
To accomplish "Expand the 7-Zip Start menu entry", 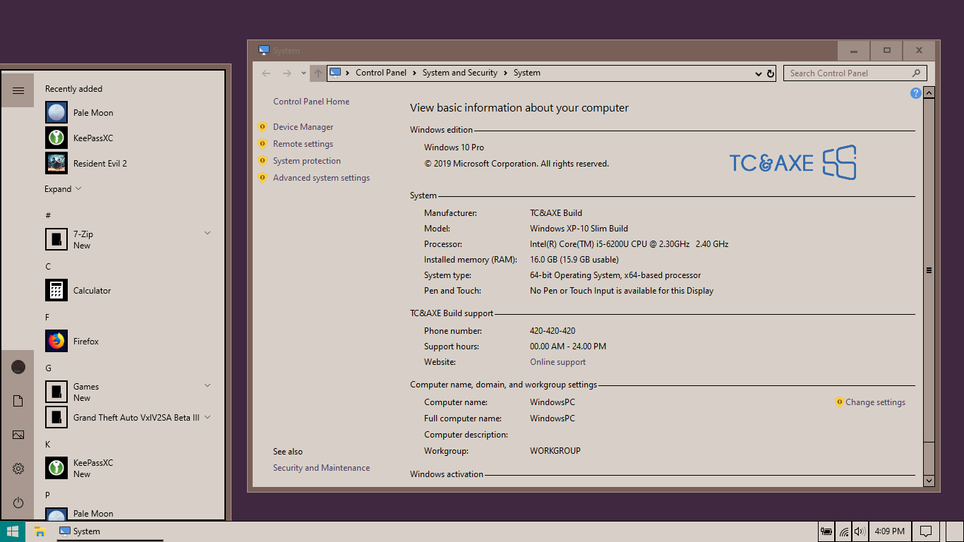I will 207,233.
